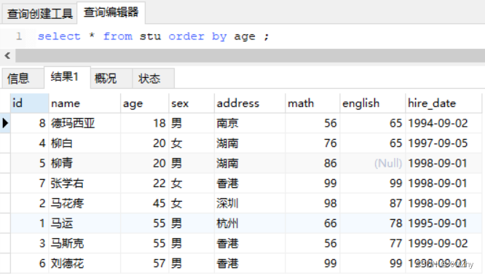Place cursor in the SQL query line
The image size is (485, 276).
[x=153, y=36]
